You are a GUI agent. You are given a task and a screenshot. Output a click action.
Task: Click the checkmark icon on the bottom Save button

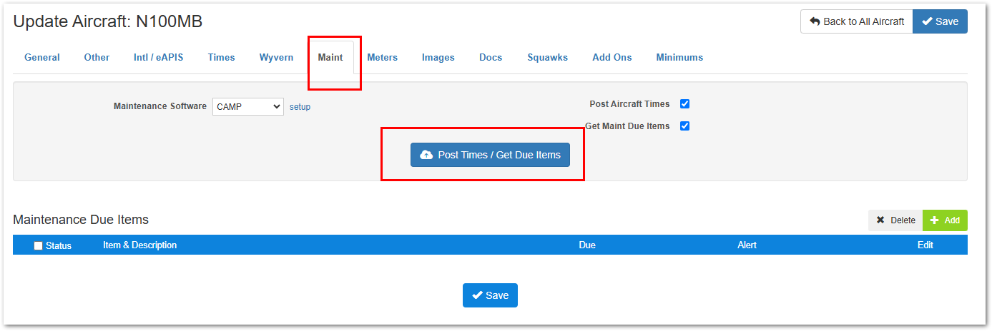(477, 295)
